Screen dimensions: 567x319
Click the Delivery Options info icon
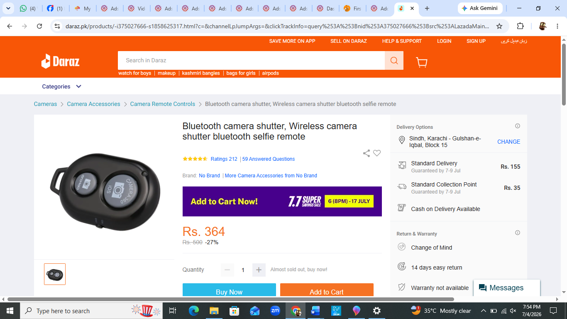[x=518, y=126]
